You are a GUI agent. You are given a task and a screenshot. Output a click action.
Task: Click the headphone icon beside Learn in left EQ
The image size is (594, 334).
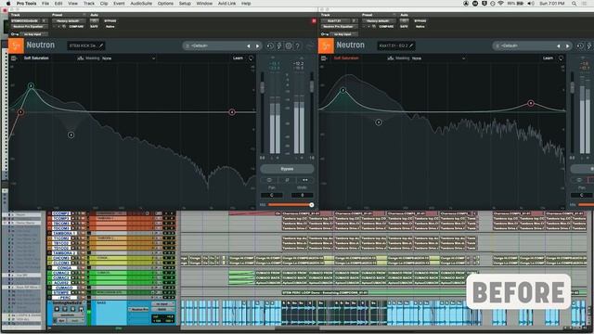pos(251,58)
